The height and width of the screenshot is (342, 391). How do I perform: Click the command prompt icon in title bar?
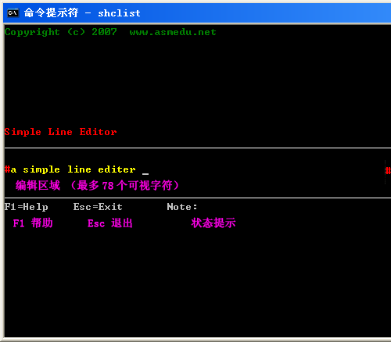coord(13,12)
